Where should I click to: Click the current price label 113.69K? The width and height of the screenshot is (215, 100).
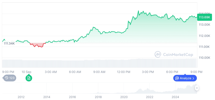204,17
